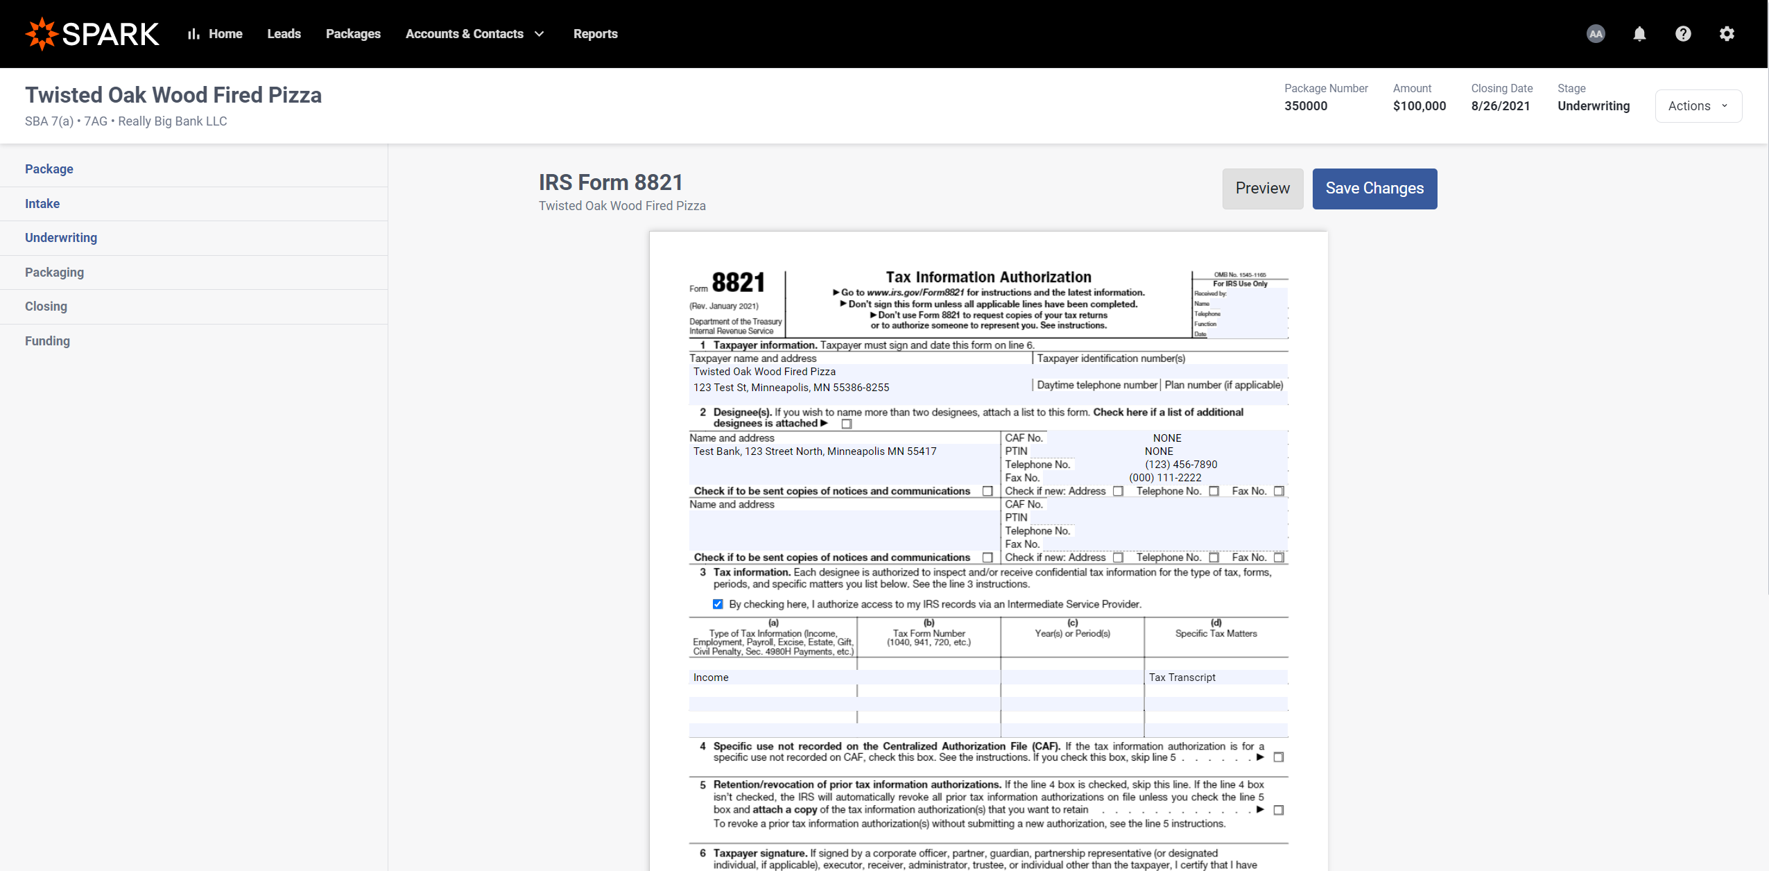
Task: Check first designee new Address box
Action: point(1118,491)
